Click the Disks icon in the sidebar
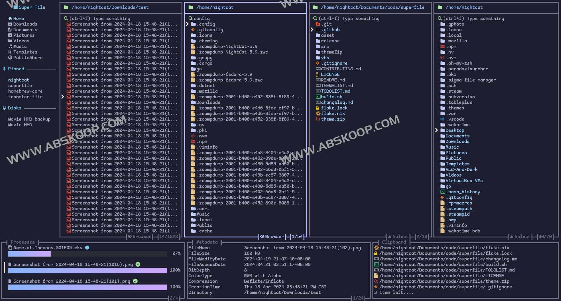561x301 pixels. pyautogui.click(x=4, y=108)
